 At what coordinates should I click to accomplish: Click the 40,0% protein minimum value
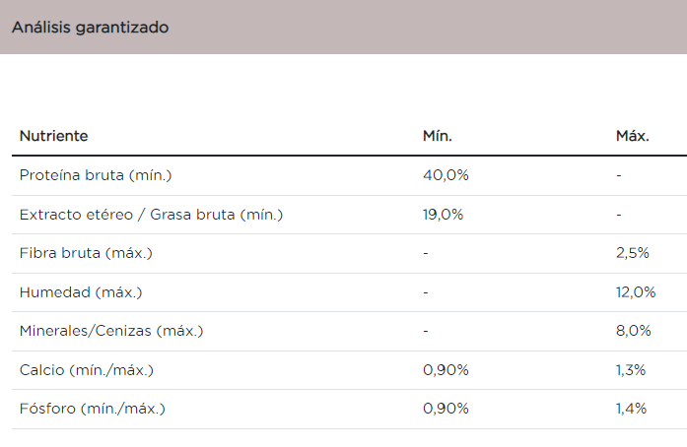click(x=446, y=175)
